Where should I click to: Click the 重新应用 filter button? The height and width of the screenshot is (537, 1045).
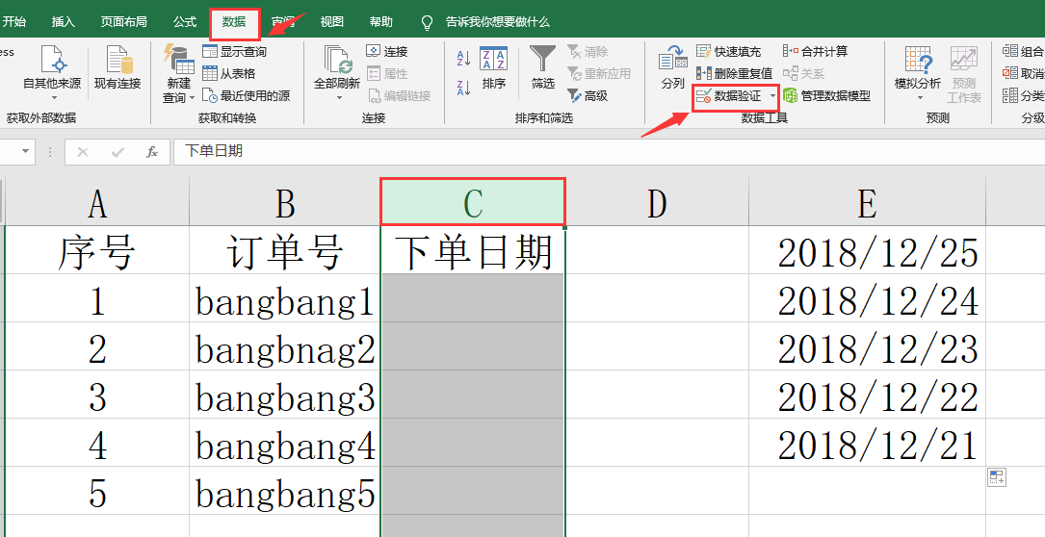pos(598,73)
